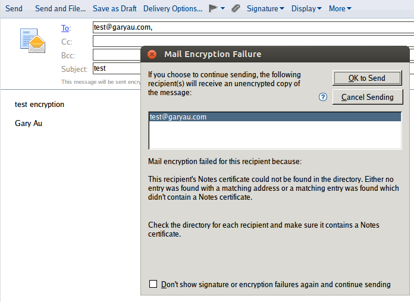Close the Mail Encryption Failure dialog
This screenshot has width=414, height=302.
[x=152, y=54]
